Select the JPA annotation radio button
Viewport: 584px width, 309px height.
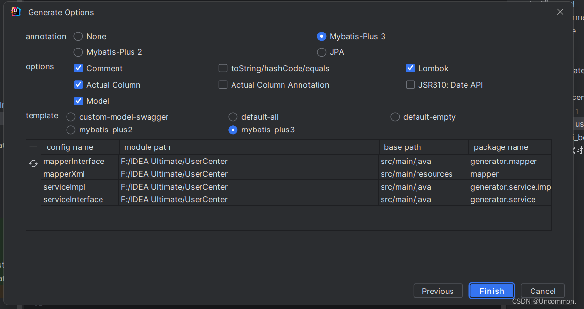[x=321, y=52]
